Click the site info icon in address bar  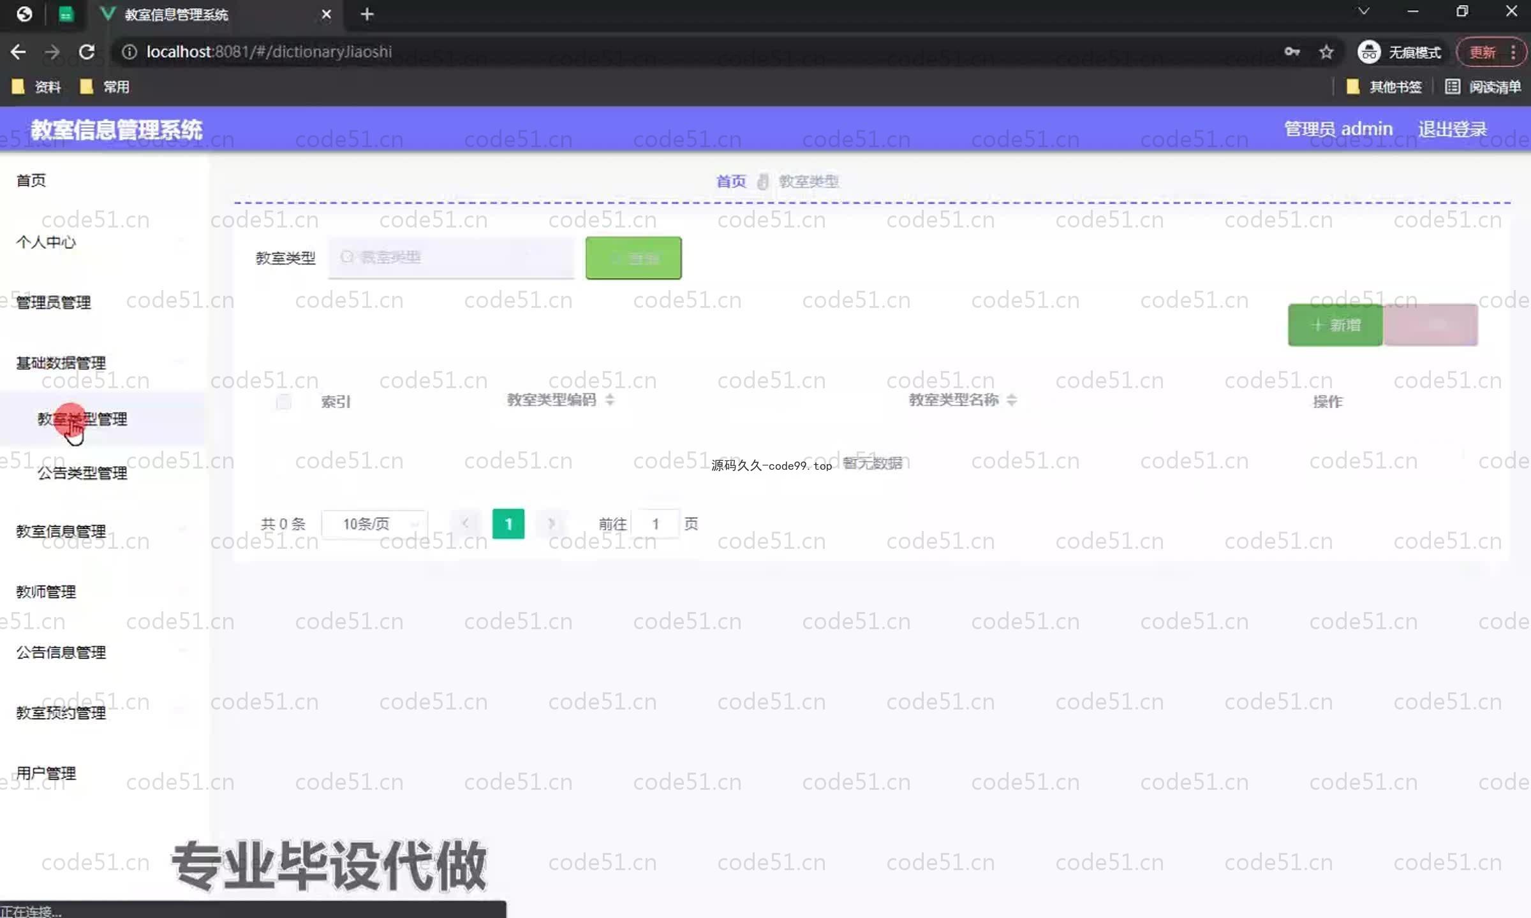[x=129, y=52]
